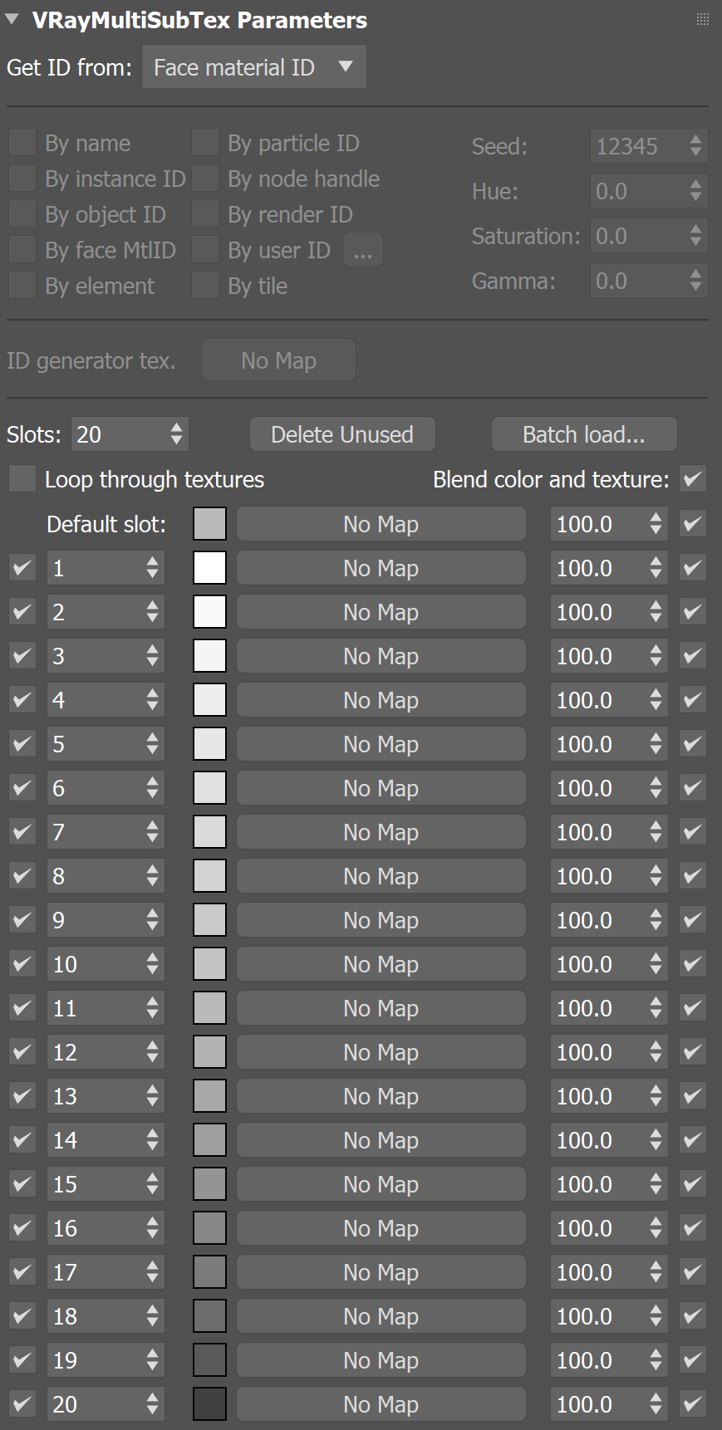Open the Batch load dialog
Viewport: 722px width, 1430px height.
(583, 433)
